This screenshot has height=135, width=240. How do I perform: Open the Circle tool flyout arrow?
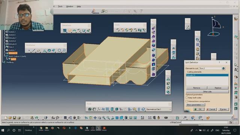coord(61,52)
